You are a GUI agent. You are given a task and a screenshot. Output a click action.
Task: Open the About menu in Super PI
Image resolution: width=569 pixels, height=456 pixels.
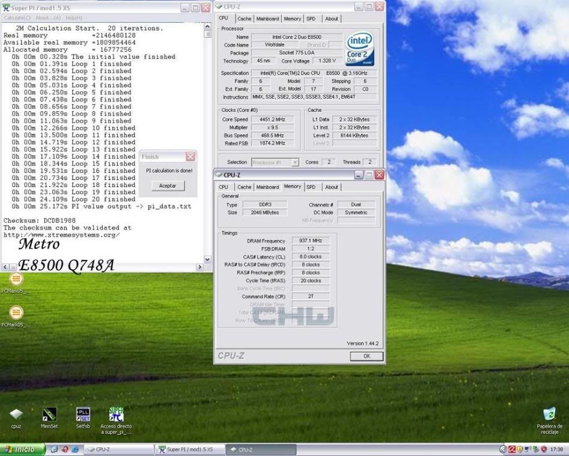pyautogui.click(x=48, y=17)
